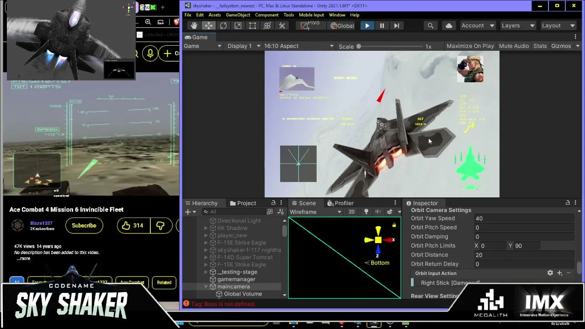Open Unity search
The height and width of the screenshot is (329, 585).
pyautogui.click(x=431, y=26)
